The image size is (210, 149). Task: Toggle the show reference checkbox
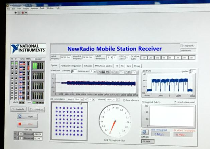click(124, 100)
